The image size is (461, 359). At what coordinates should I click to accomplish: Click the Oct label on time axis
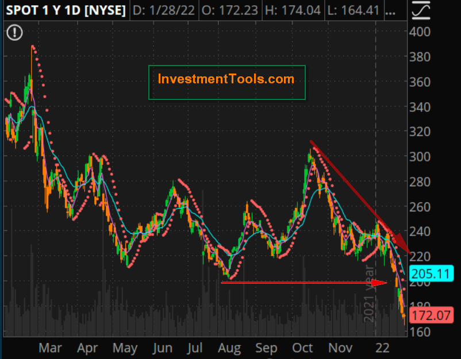[302, 348]
